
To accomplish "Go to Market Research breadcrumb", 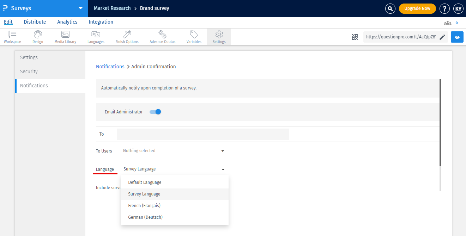I will tap(112, 8).
